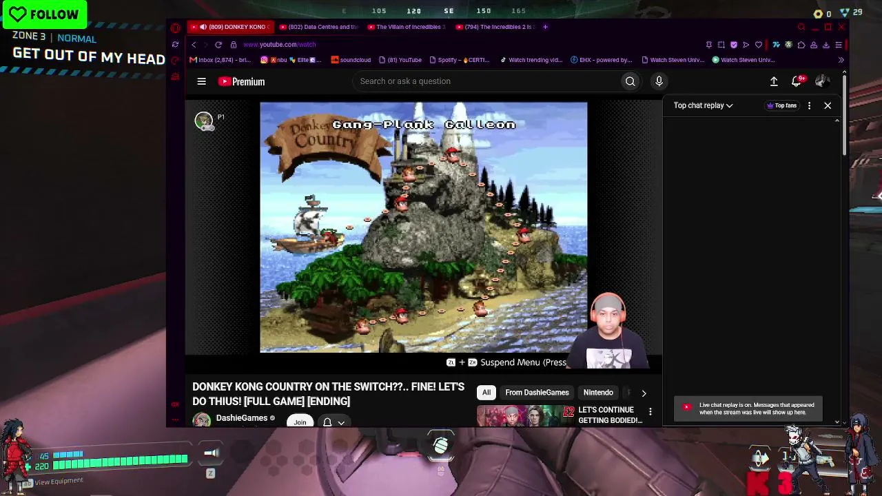Viewport: 882px width, 496px height.
Task: Open a new browser tab
Action: pyautogui.click(x=545, y=27)
